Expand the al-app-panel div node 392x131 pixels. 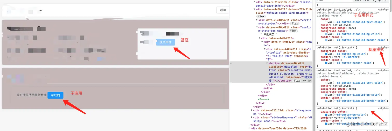click(x=252, y=110)
